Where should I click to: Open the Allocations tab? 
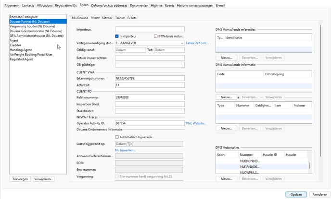pos(45,5)
